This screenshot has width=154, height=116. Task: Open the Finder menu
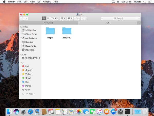[11, 2]
